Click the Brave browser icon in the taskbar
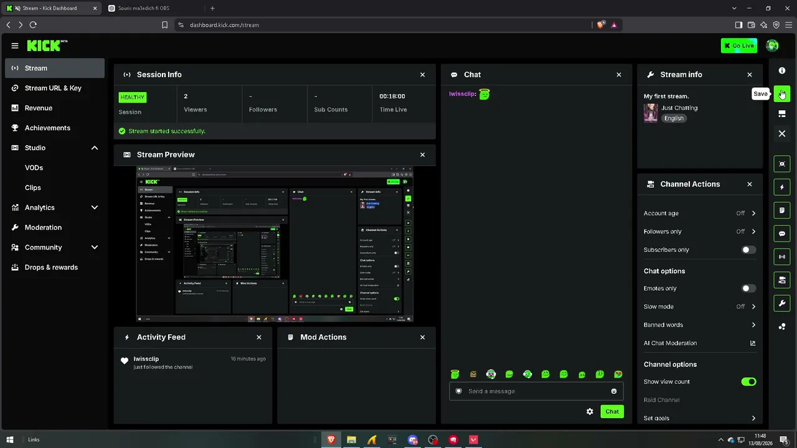Image resolution: width=797 pixels, height=448 pixels. [331, 440]
